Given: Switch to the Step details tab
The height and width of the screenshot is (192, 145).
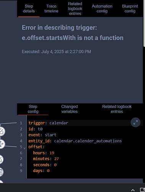Looking at the screenshot, I should tap(29, 8).
